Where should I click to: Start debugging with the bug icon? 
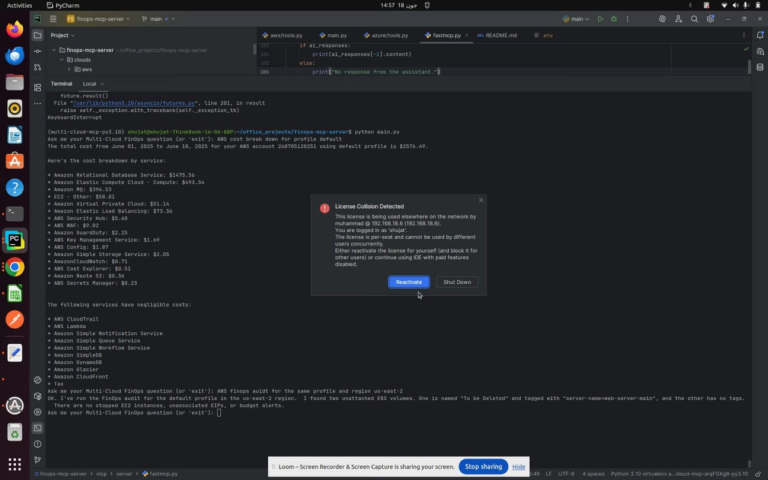click(x=614, y=19)
